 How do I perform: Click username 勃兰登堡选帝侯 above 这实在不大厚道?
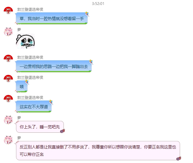tap(30, 97)
